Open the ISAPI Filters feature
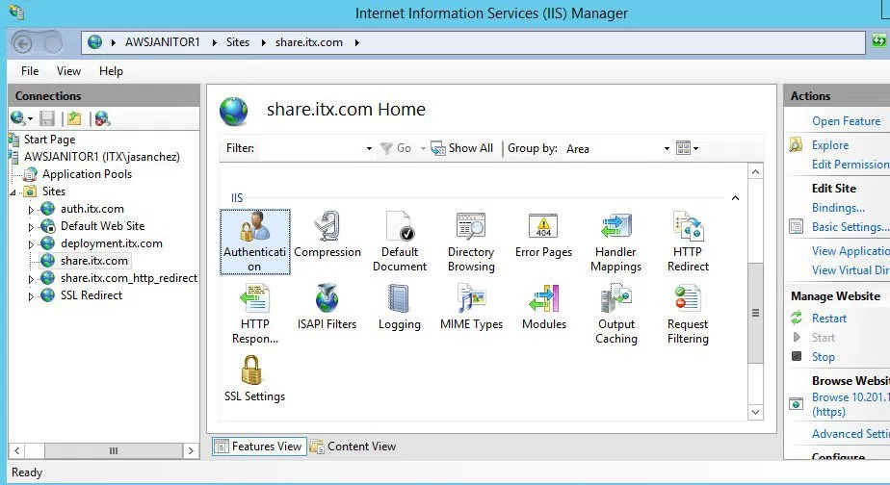The image size is (890, 485). 327,300
